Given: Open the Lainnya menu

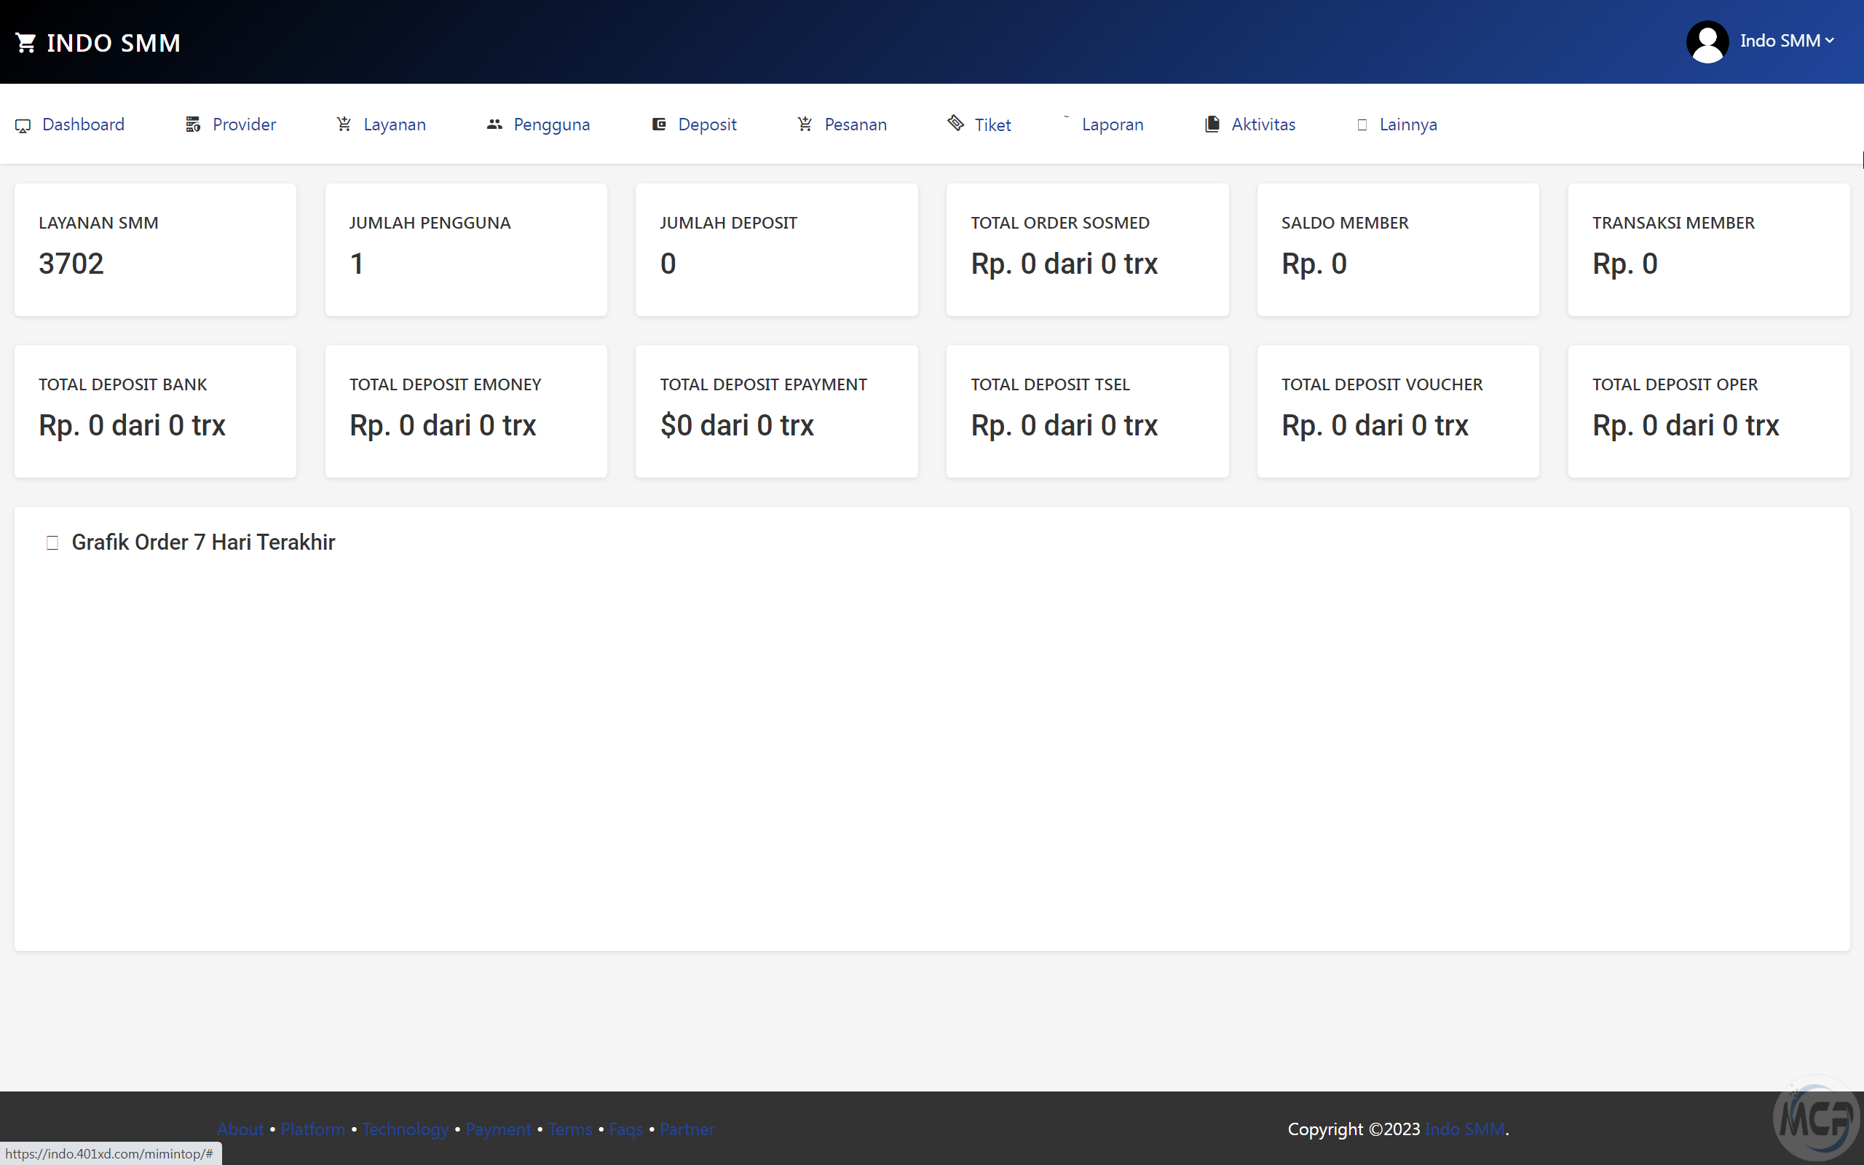Looking at the screenshot, I should tap(1407, 125).
